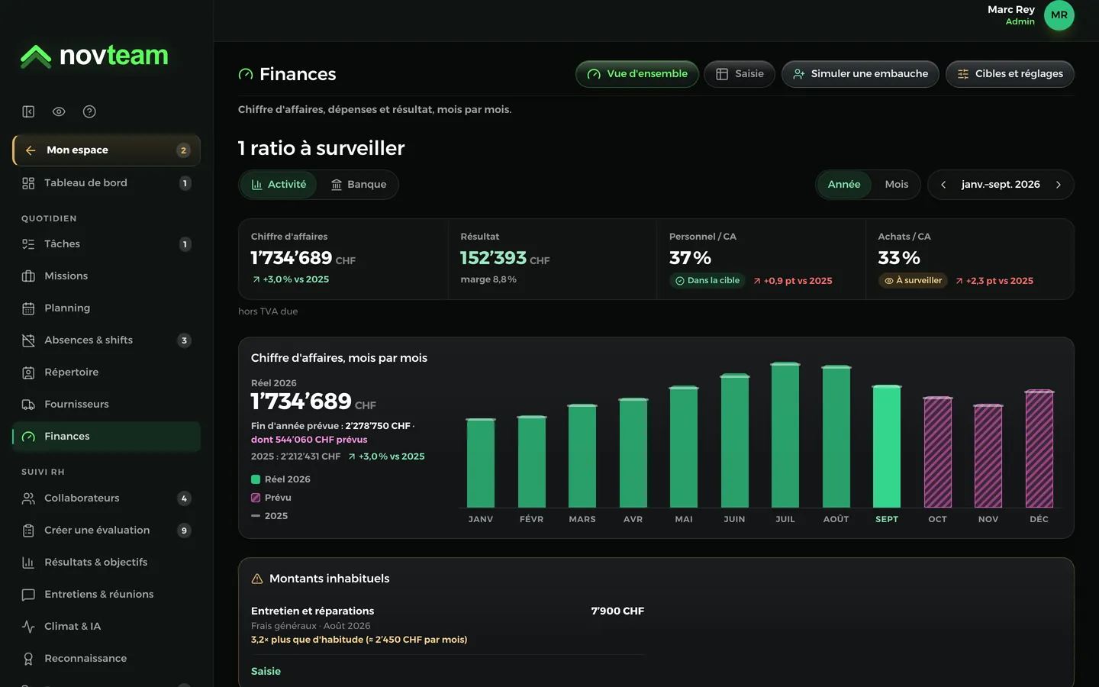The width and height of the screenshot is (1099, 687).
Task: Go to Missions page
Action: pos(106,276)
